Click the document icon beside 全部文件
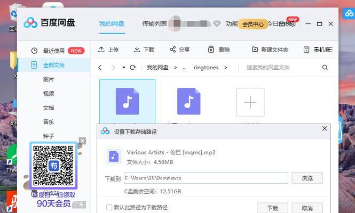Screen dimensions: 355x213 [x=34, y=65]
